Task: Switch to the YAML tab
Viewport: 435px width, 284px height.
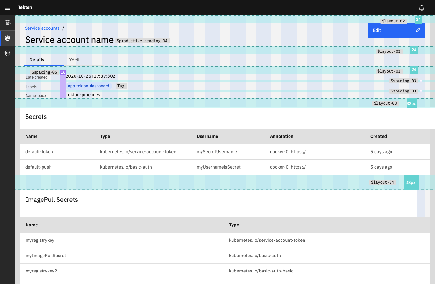Action: [x=75, y=60]
